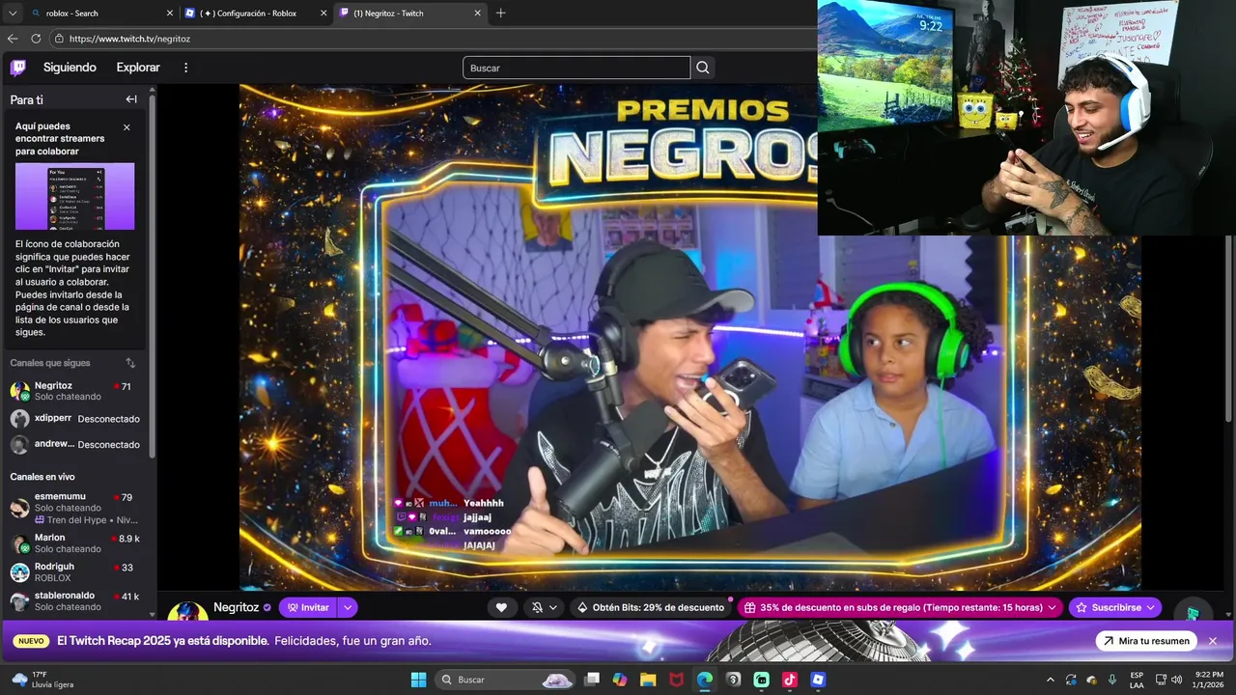Open the volume tray icon

click(x=1176, y=680)
